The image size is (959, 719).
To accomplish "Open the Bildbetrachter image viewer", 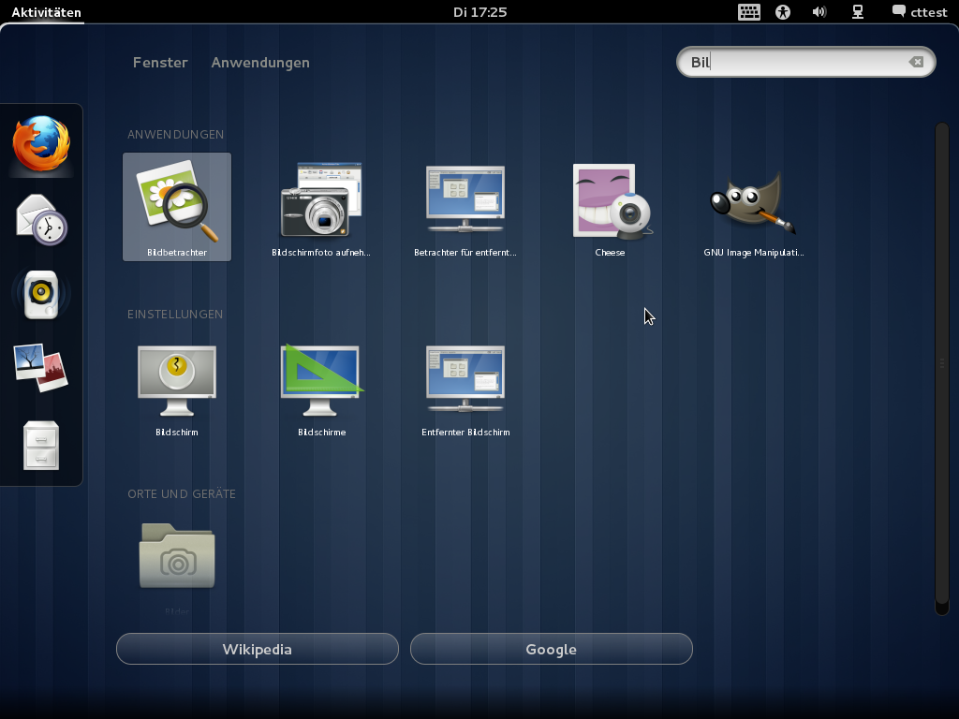I will point(177,207).
